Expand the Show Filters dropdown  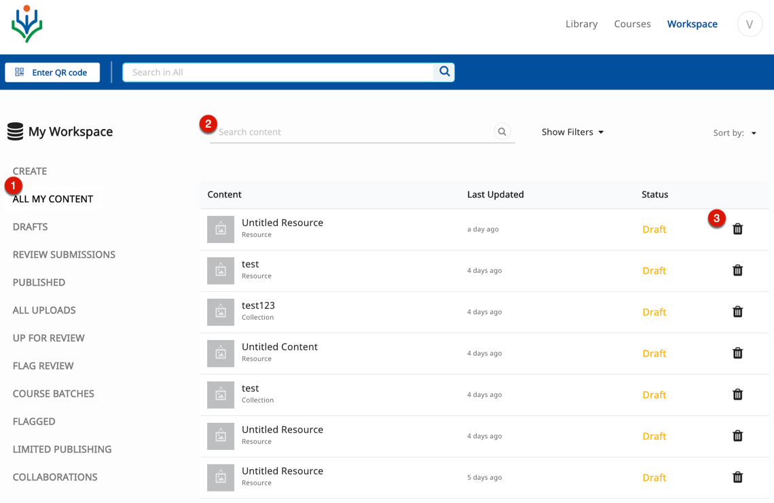(572, 132)
